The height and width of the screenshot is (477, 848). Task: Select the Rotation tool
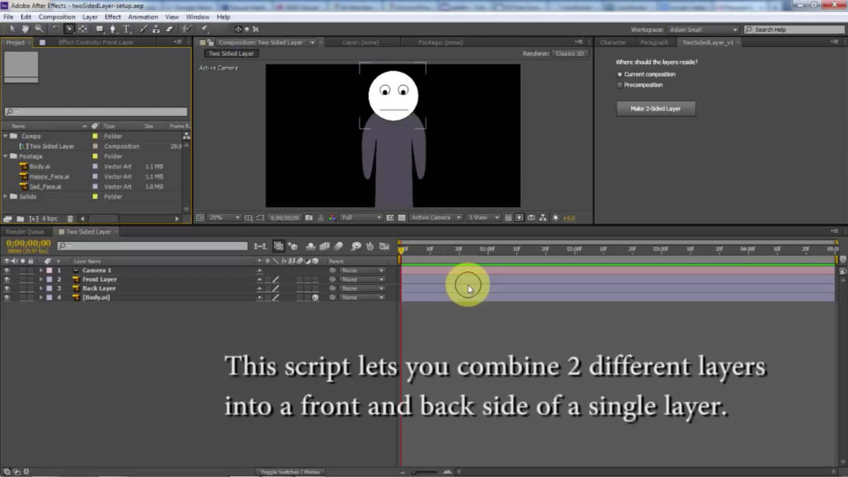[56, 29]
